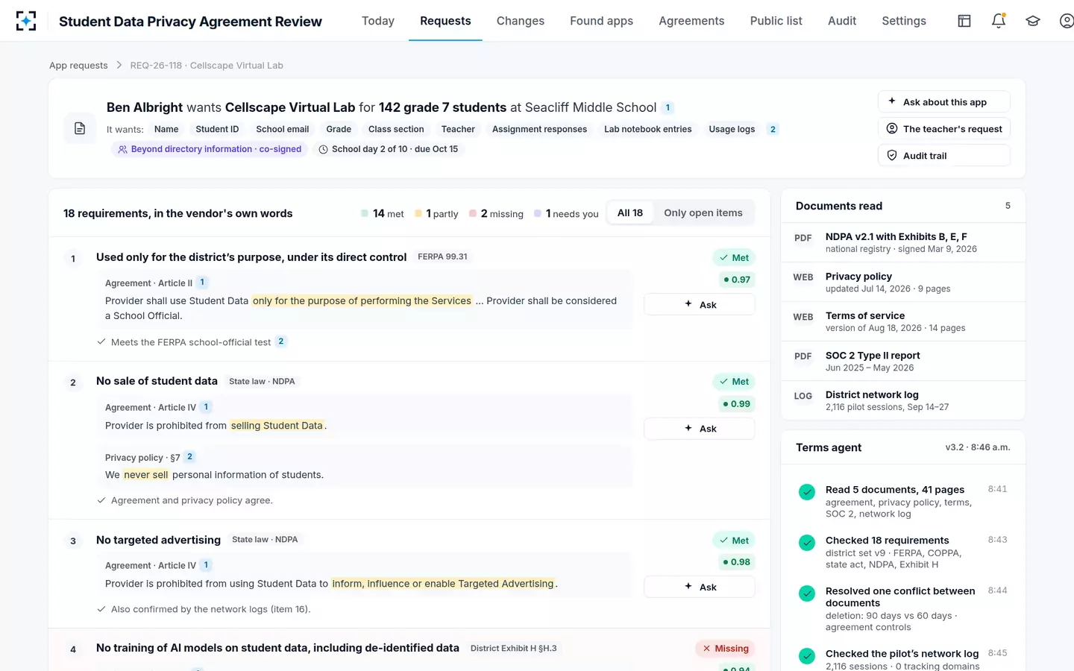Open the Terms of service document
The width and height of the screenshot is (1074, 671).
[903, 321]
